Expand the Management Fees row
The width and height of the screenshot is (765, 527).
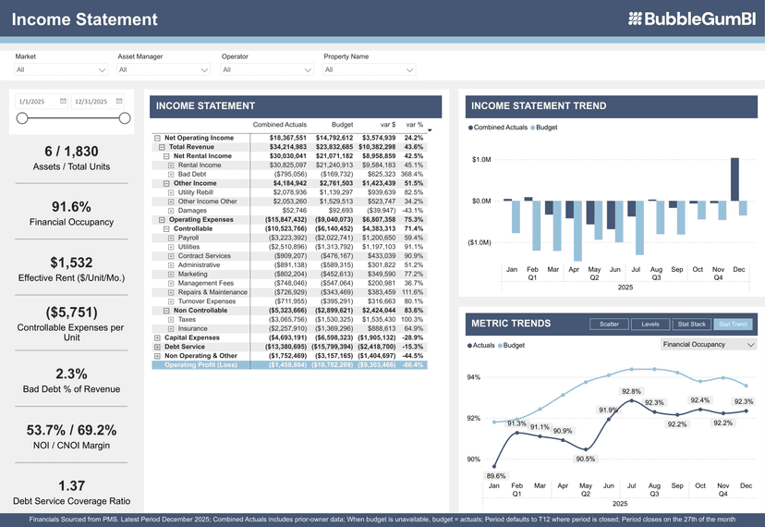pyautogui.click(x=171, y=284)
